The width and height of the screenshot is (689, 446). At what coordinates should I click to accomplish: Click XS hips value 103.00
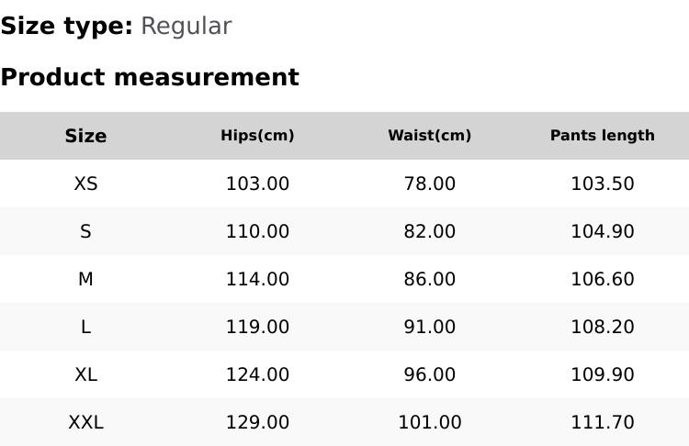point(257,184)
